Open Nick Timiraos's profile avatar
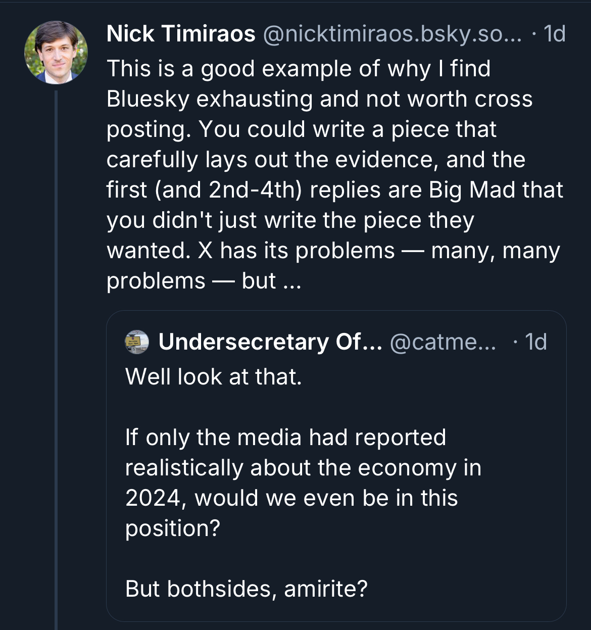591x630 pixels. pyautogui.click(x=56, y=52)
